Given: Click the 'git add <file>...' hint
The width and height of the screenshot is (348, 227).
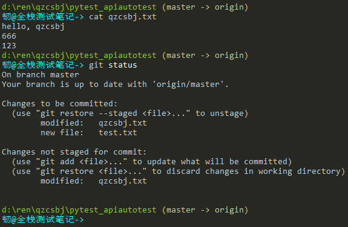Looking at the screenshot, I should pyautogui.click(x=82, y=162).
